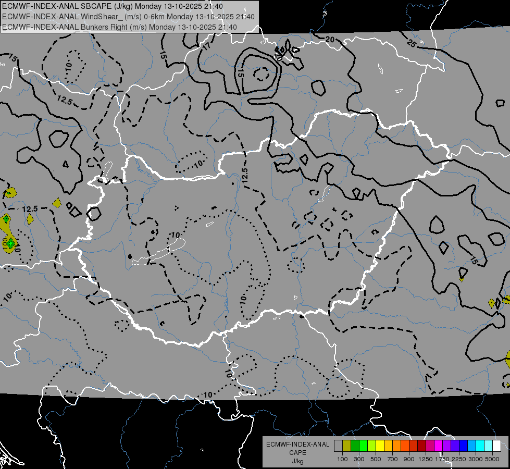Click the legend word CAPE
Image resolution: width=510 pixels, height=469 pixels.
pos(297,453)
